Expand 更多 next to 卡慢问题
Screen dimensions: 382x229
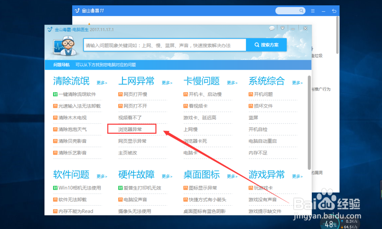(x=232, y=83)
